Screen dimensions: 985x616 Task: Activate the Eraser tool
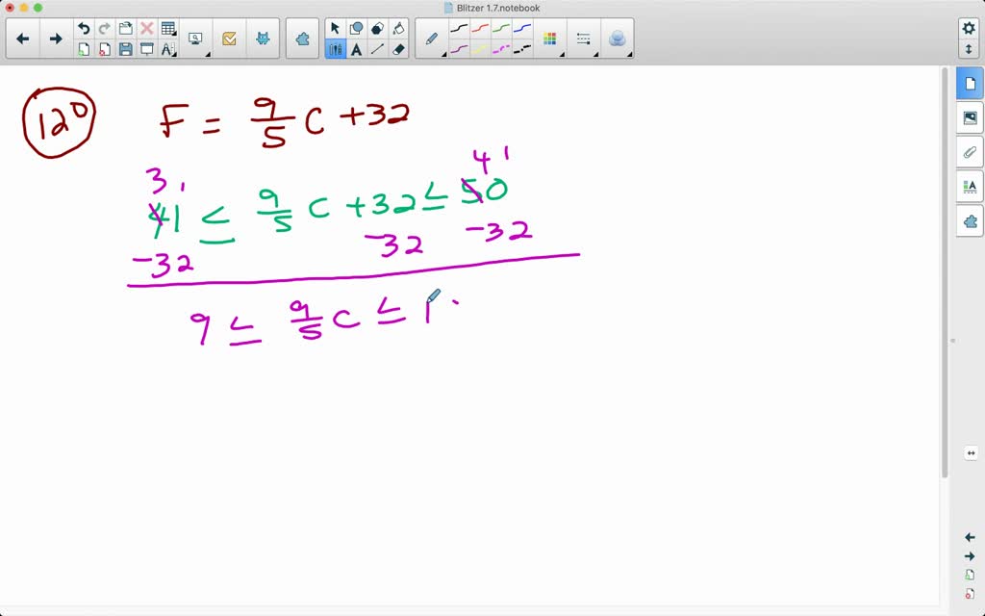point(397,47)
